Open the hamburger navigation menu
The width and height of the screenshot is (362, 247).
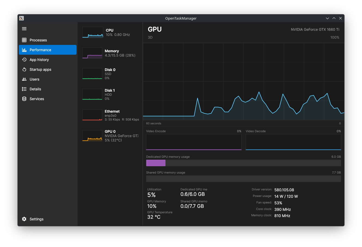pyautogui.click(x=24, y=29)
